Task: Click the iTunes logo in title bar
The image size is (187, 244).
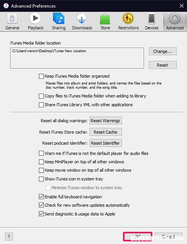Action: [x=6, y=6]
